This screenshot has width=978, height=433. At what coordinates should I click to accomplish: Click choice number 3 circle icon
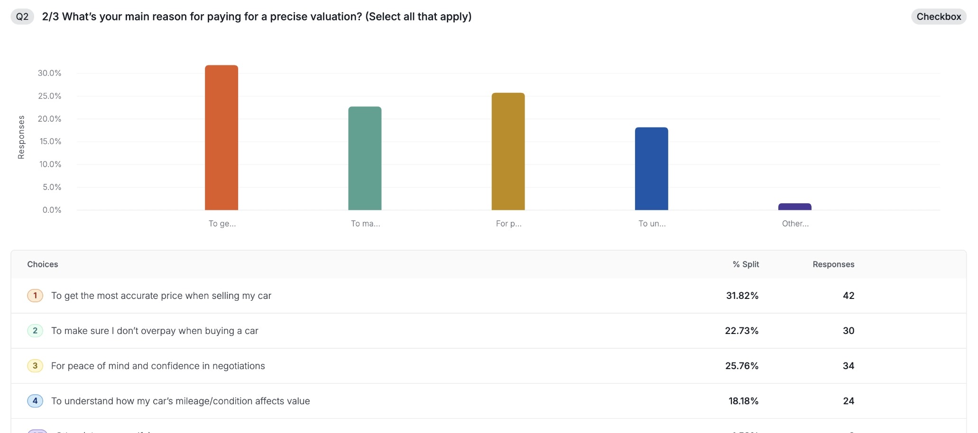(35, 366)
